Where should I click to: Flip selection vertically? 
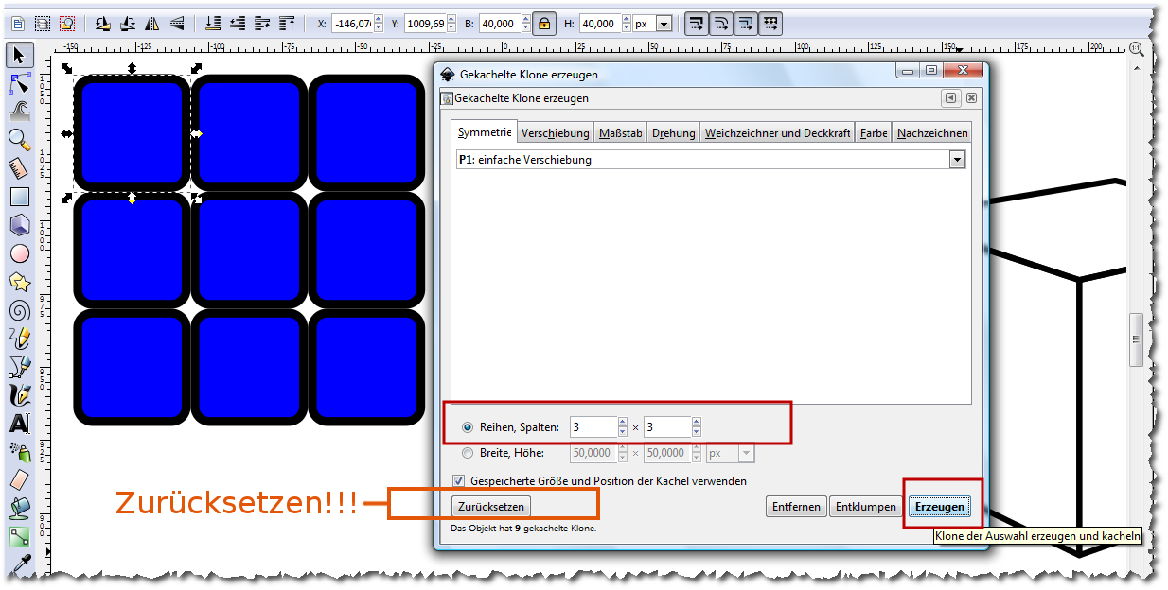(176, 23)
